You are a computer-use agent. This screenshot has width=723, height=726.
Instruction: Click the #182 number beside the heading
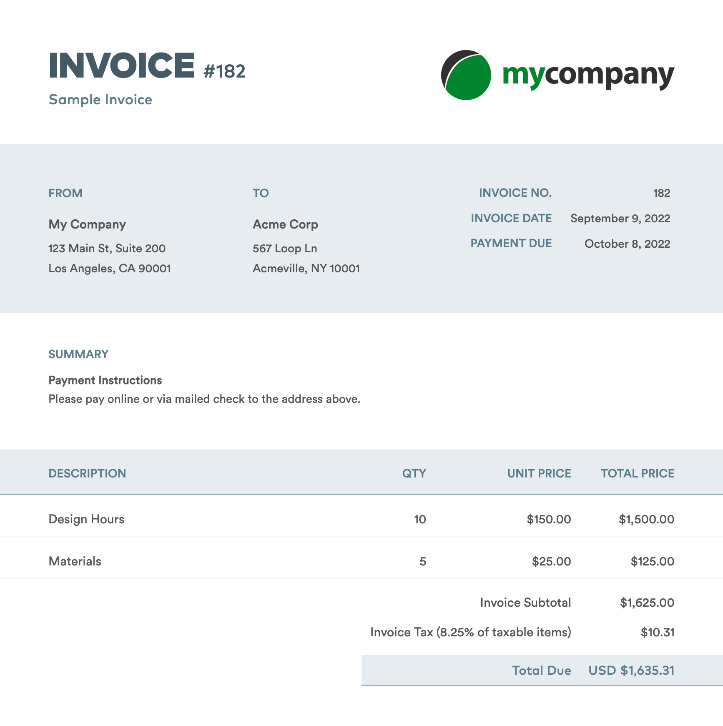(x=224, y=71)
